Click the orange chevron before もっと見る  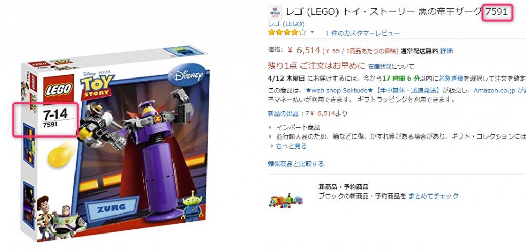tap(272, 146)
